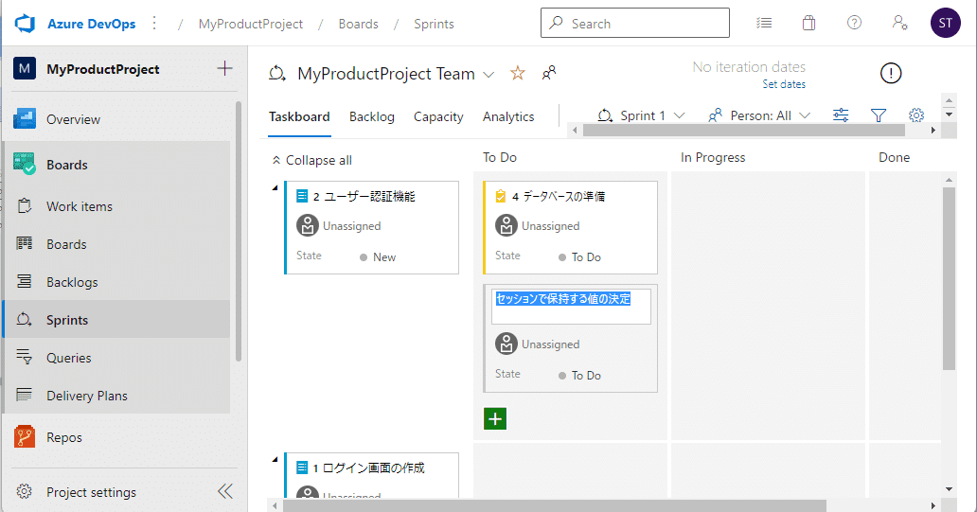Click the green add task plus button
The image size is (977, 512).
pos(495,418)
